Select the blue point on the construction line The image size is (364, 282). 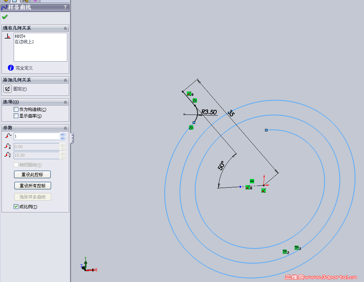click(x=240, y=187)
